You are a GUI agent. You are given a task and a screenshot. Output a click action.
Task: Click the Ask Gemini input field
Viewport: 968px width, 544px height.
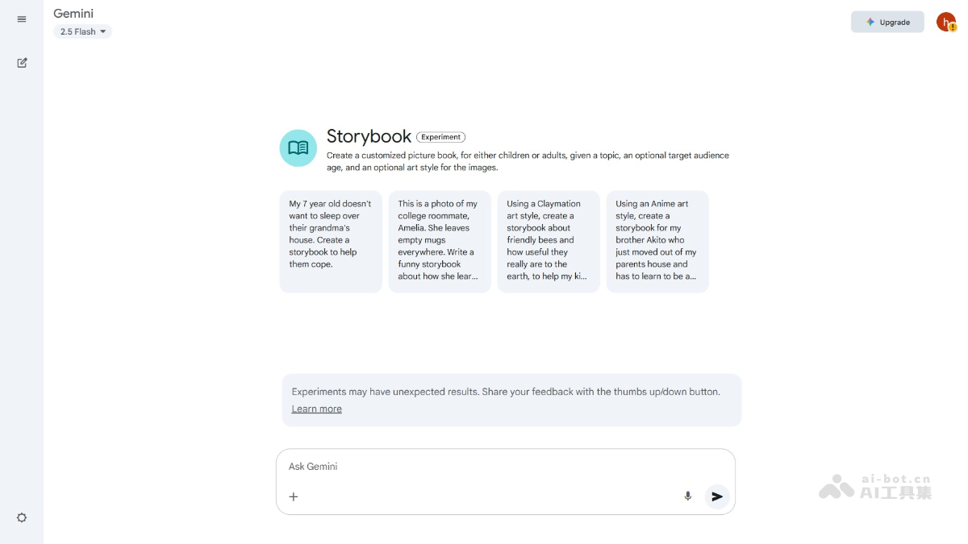coord(484,467)
